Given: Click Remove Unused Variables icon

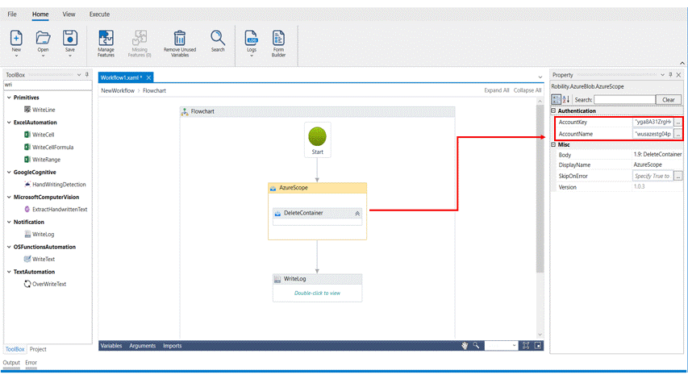Looking at the screenshot, I should [x=180, y=38].
